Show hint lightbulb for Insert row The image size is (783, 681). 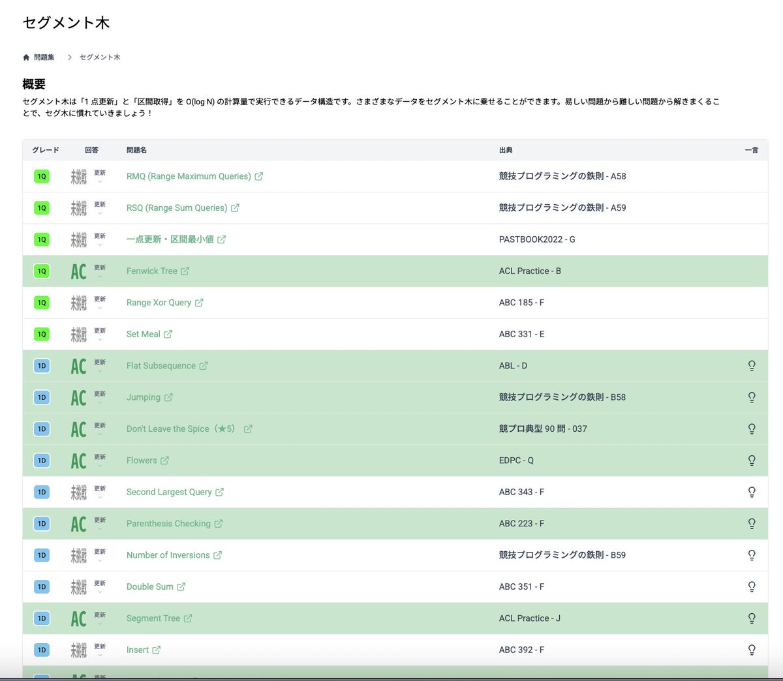tap(752, 650)
